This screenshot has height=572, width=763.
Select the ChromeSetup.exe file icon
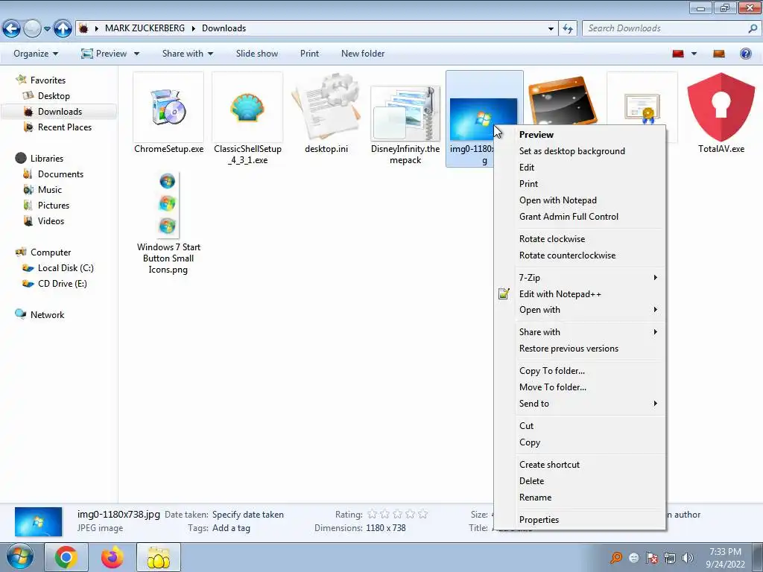[x=168, y=107]
